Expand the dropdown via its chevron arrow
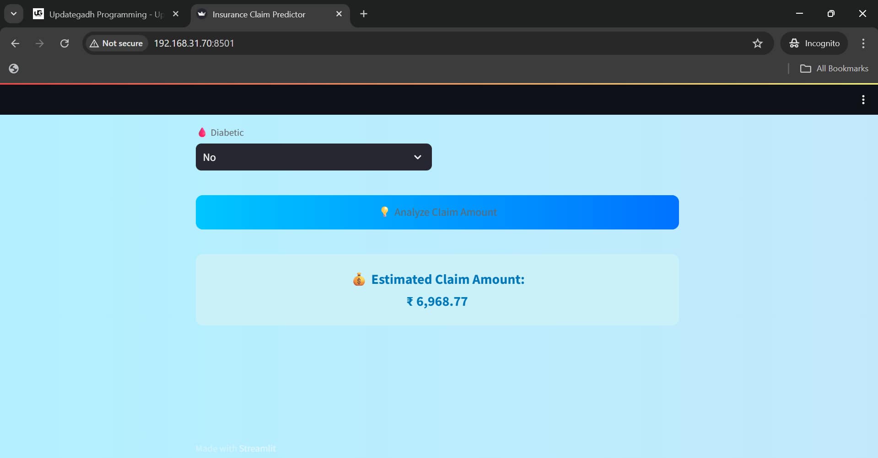This screenshot has height=458, width=878. point(417,157)
